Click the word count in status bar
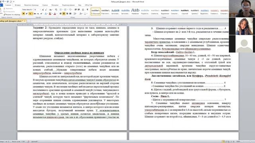The width and height of the screenshot is (255, 143). pos(18,141)
